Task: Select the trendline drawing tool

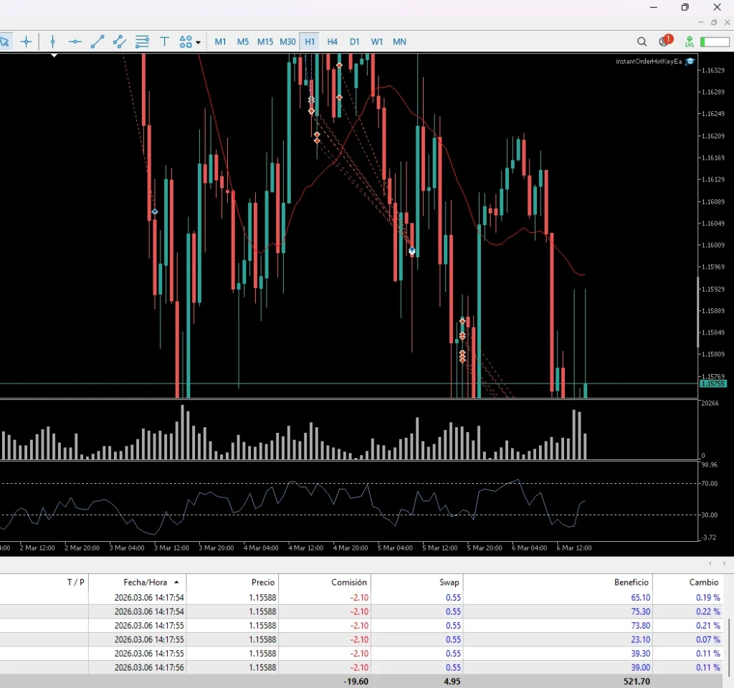Action: [x=97, y=42]
